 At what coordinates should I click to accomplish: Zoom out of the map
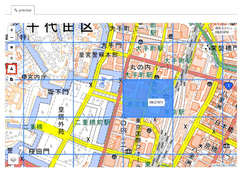coord(12,37)
